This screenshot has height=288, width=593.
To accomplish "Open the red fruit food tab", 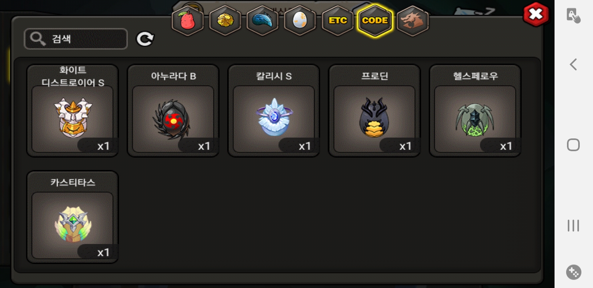I will [x=188, y=21].
